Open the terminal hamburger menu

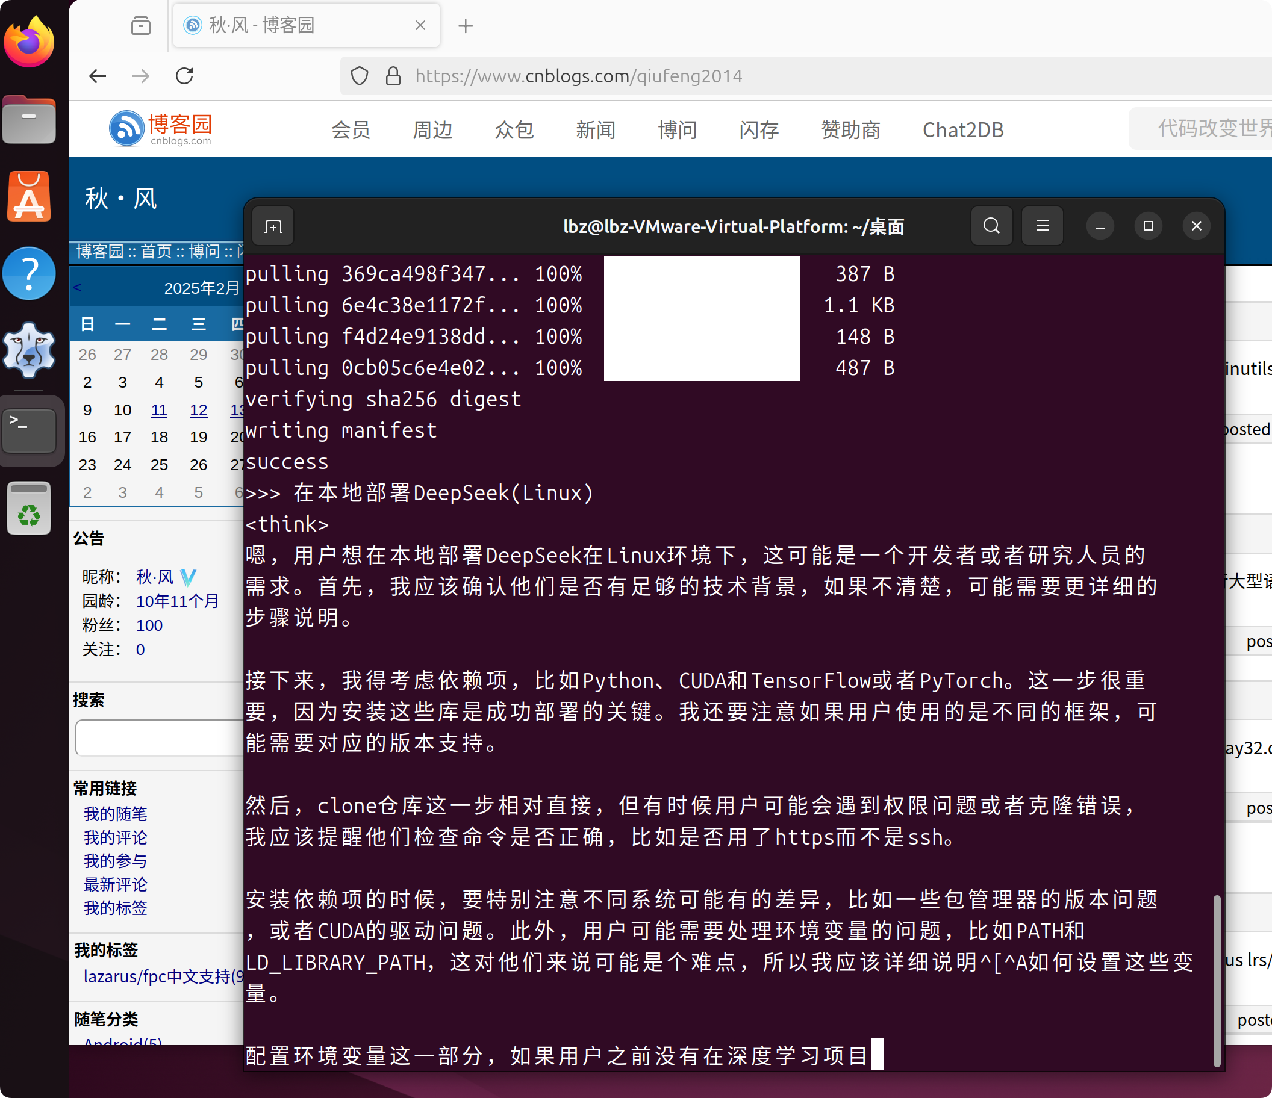[1042, 226]
